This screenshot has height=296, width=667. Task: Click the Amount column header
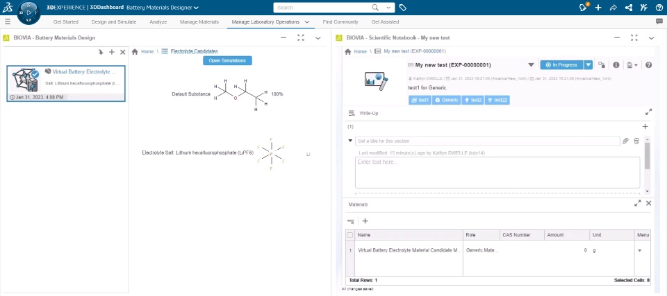tap(567, 235)
